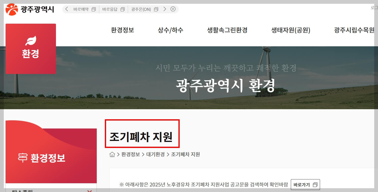Click 조기폐차 지원 in the breadcrumb

[x=185, y=155]
